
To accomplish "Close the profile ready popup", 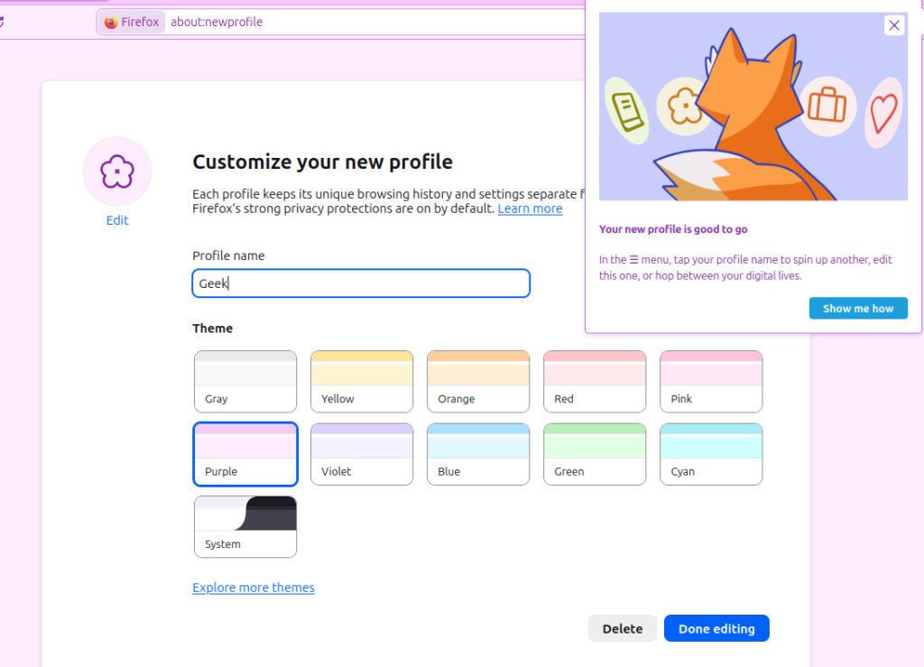I will (x=894, y=24).
